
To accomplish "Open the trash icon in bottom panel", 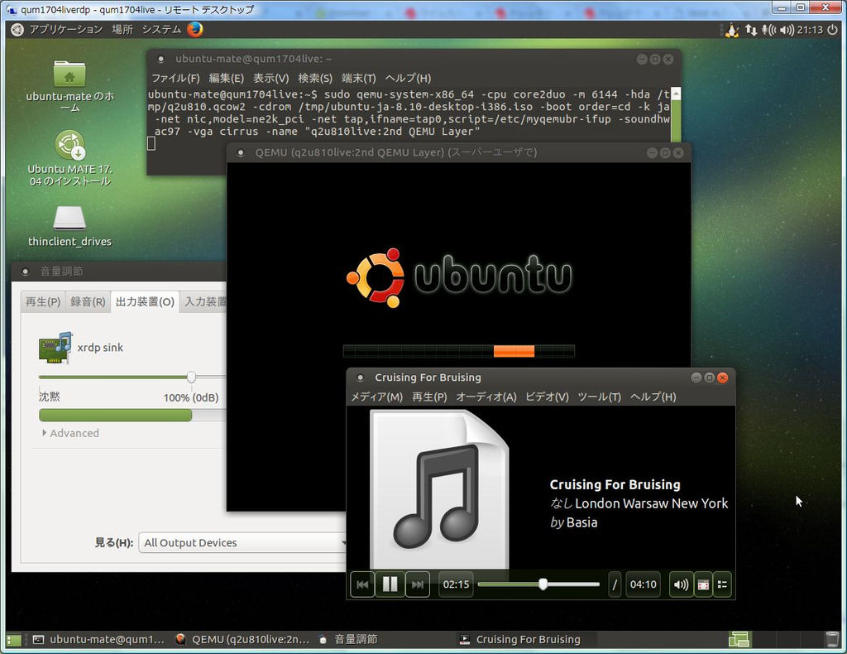I will [x=832, y=639].
